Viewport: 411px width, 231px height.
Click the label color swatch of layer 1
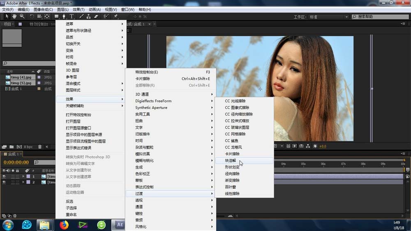28,176
